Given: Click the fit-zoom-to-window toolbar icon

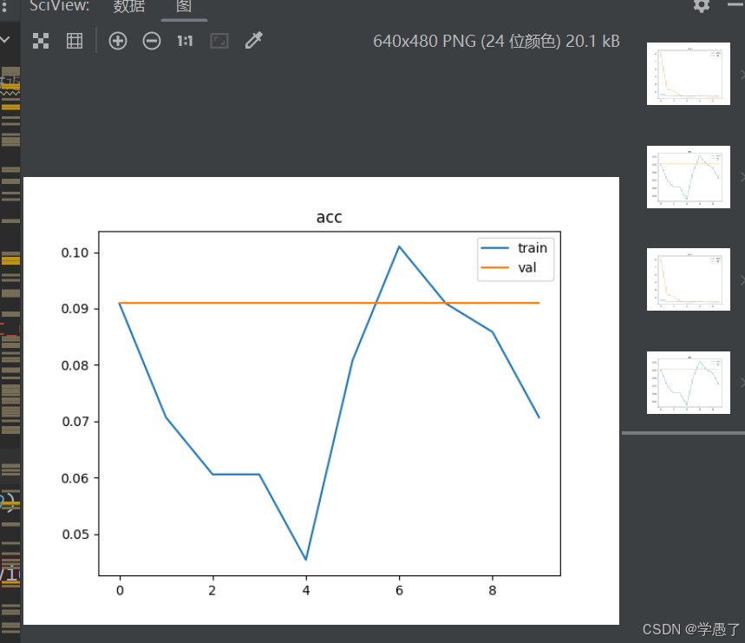Looking at the screenshot, I should (219, 41).
